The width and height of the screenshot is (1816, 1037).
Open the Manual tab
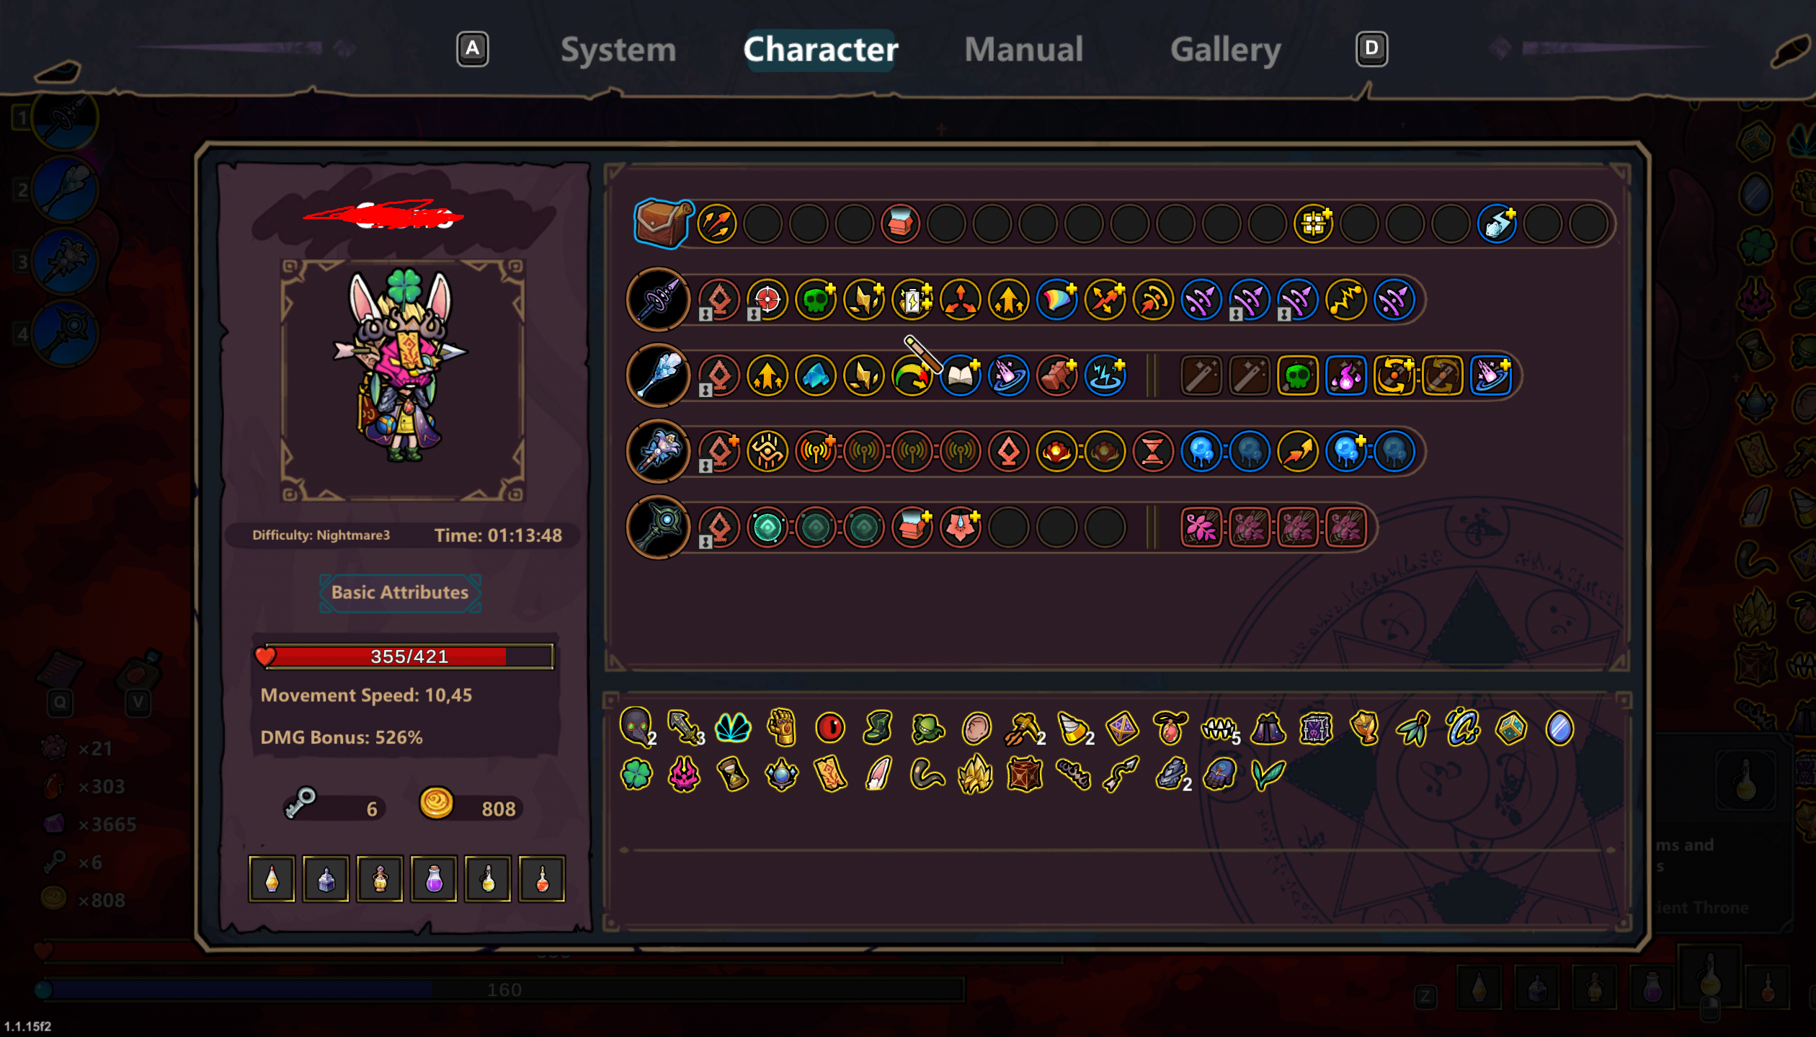pyautogui.click(x=1023, y=50)
